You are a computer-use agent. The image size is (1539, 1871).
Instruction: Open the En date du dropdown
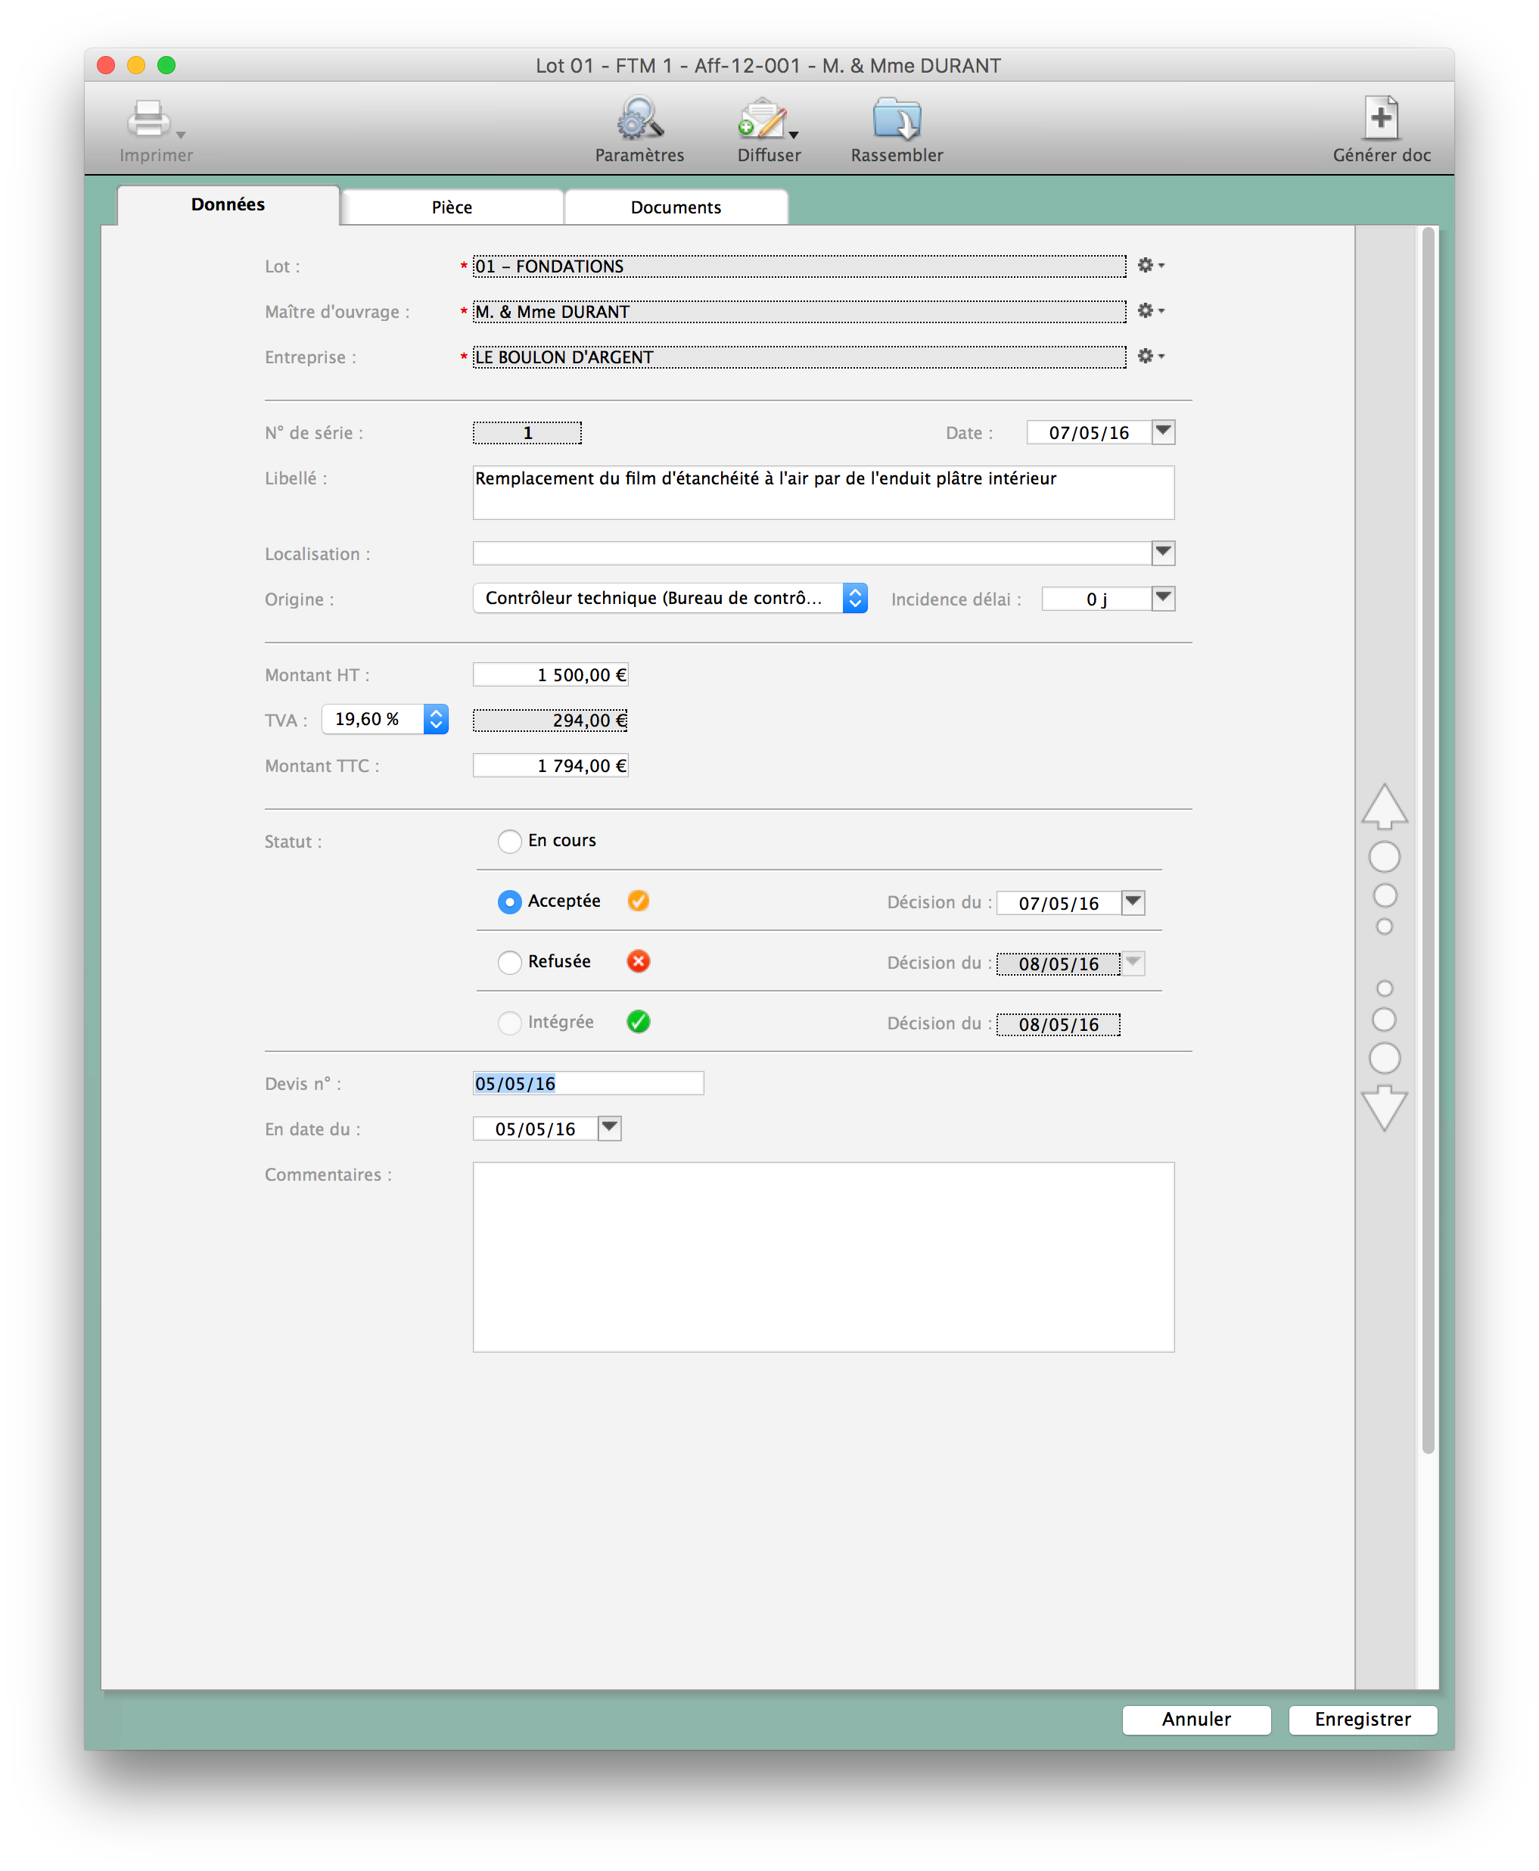click(609, 1128)
